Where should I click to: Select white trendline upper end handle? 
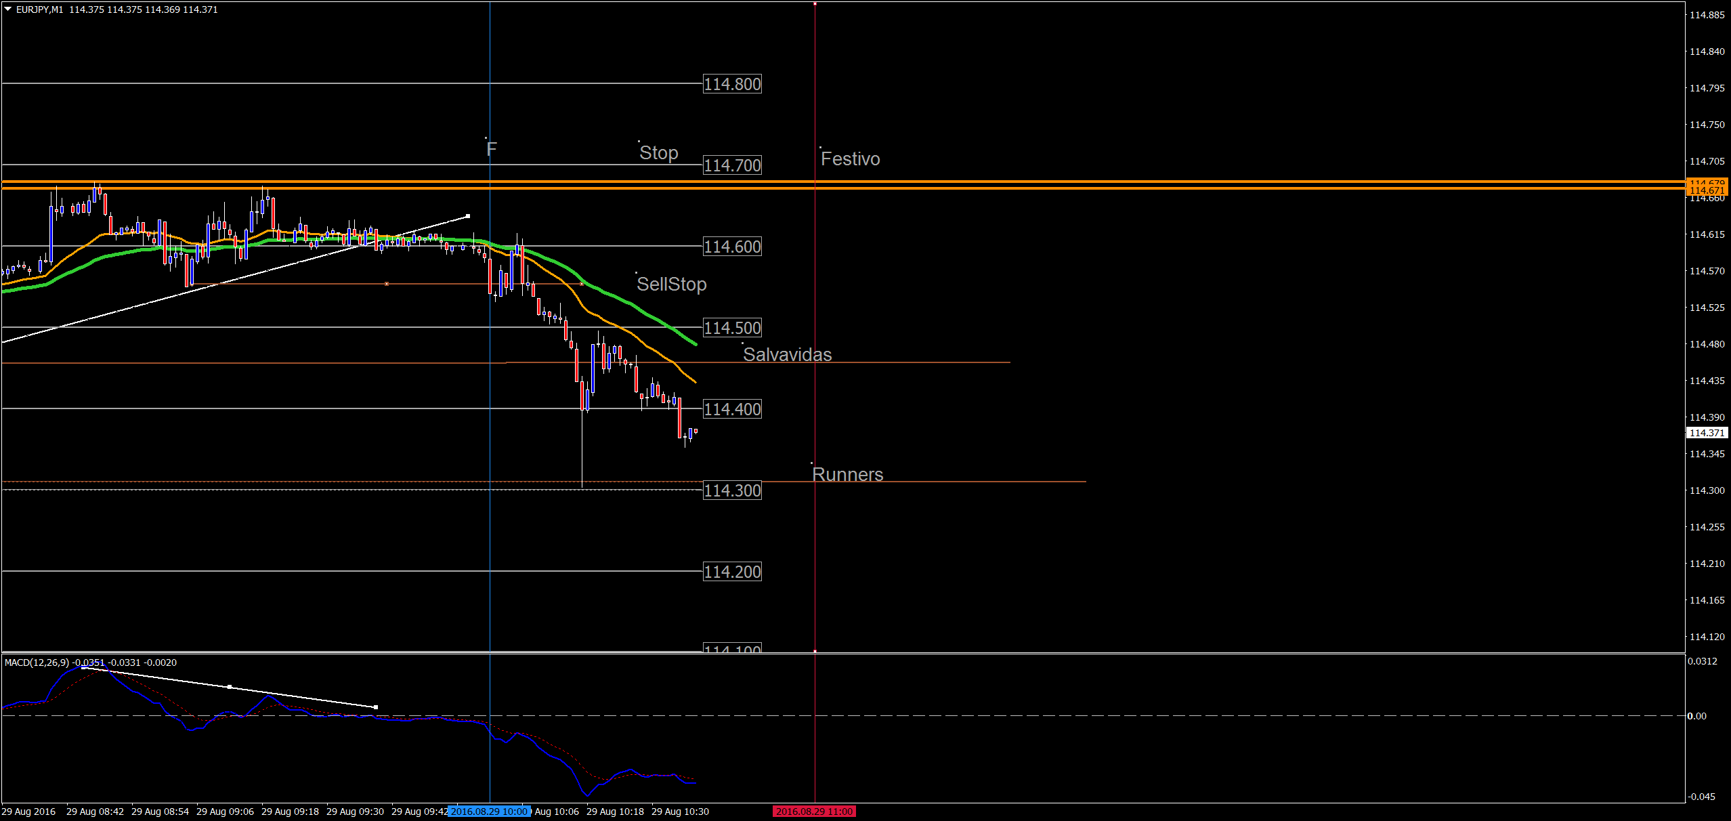click(x=468, y=216)
